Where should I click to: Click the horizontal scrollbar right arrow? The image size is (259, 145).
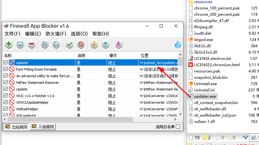pos(175,119)
